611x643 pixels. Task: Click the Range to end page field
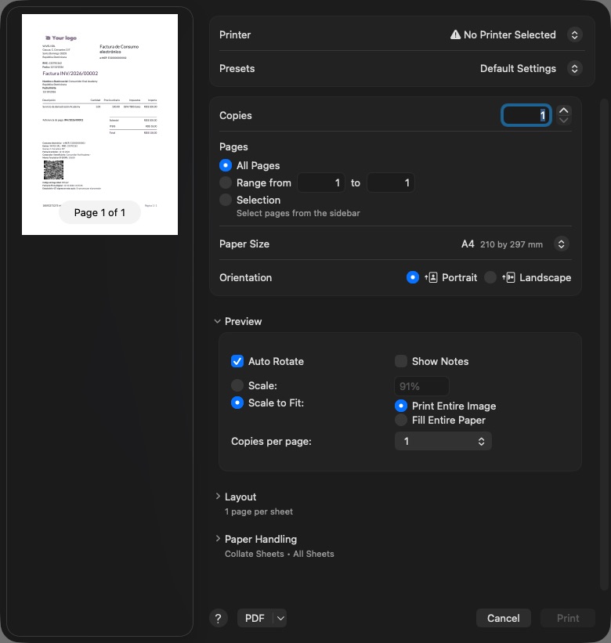(390, 182)
